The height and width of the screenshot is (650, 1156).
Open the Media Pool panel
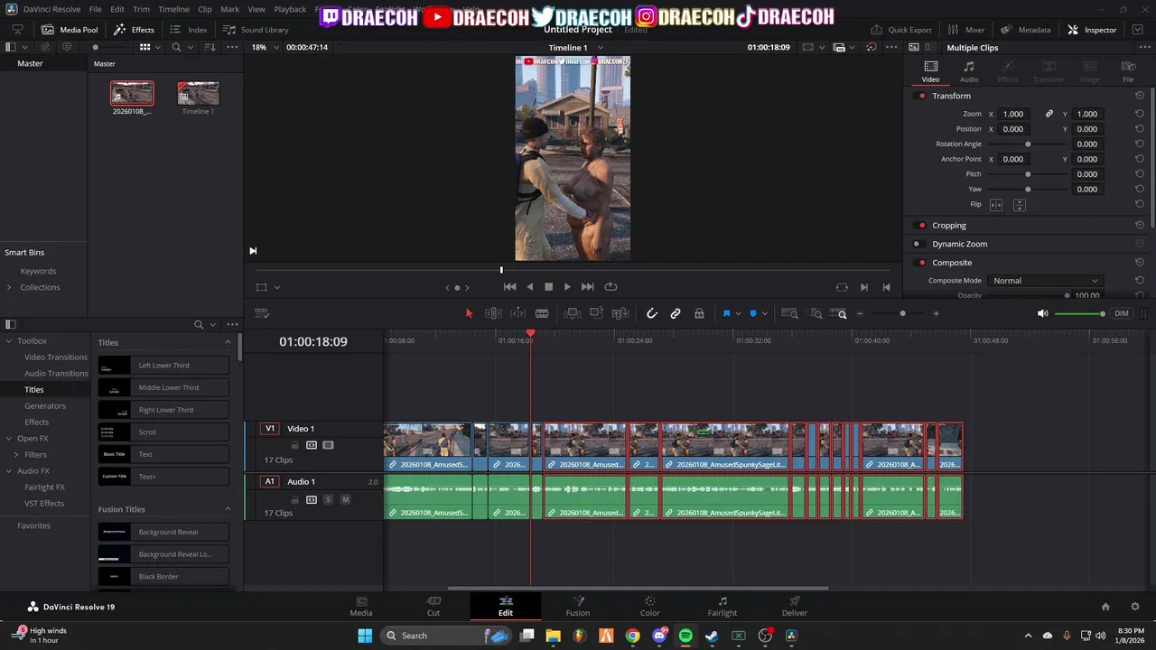click(x=70, y=30)
